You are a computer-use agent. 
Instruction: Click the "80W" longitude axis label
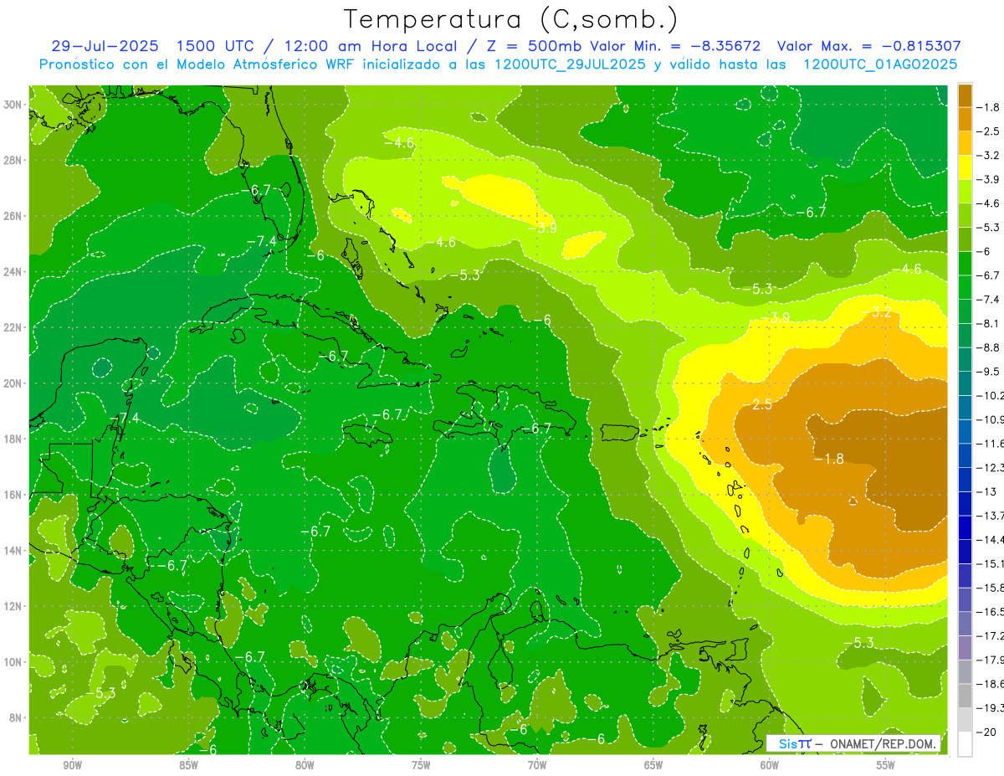(x=305, y=766)
